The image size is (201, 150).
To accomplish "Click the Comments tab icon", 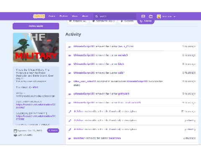I will [93, 21].
